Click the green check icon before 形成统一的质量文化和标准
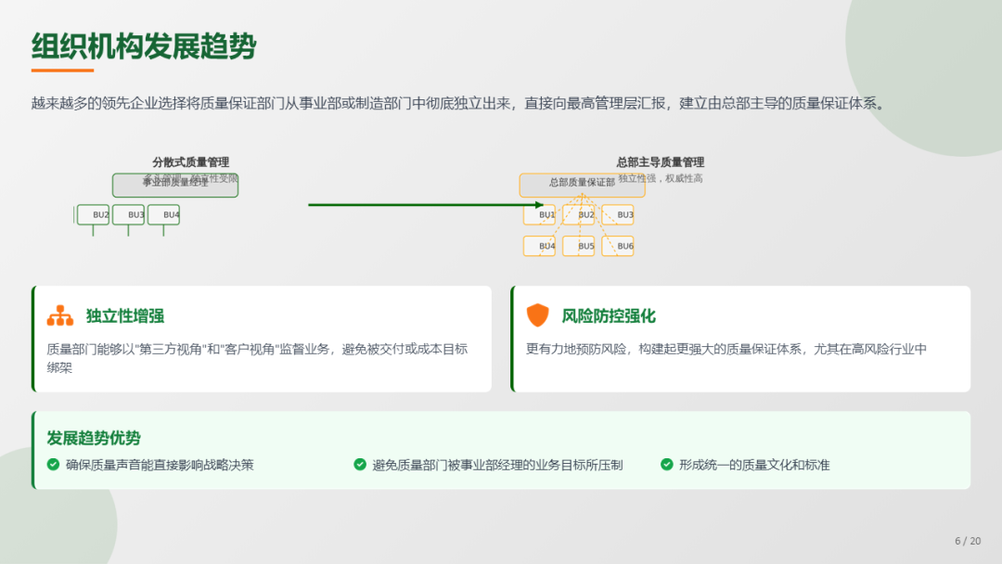This screenshot has height=564, width=1002. [666, 464]
